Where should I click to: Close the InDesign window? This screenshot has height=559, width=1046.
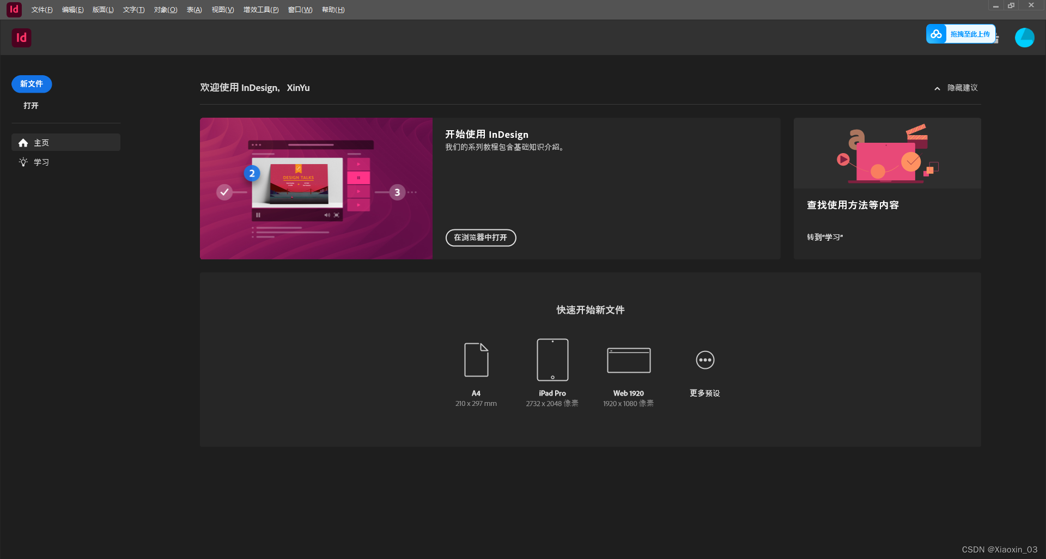(x=1031, y=5)
